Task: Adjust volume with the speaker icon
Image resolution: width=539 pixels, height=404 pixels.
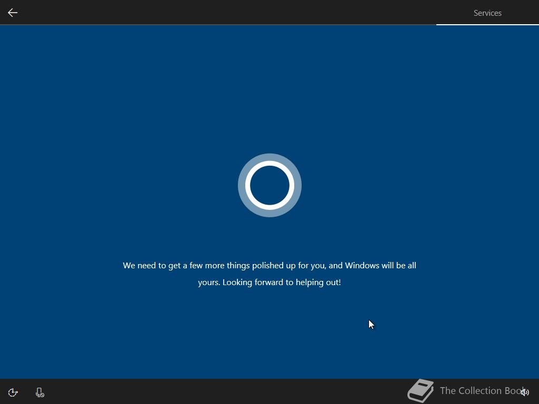Action: point(525,392)
